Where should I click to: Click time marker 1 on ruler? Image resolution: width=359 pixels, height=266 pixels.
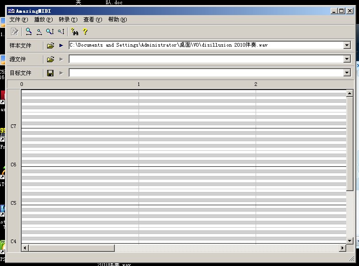click(139, 84)
